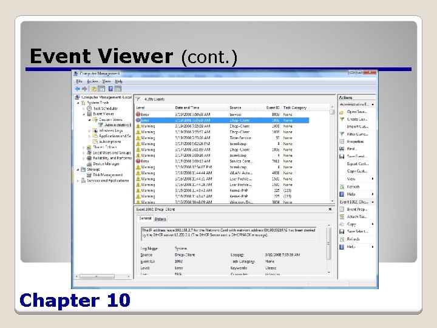Click the Find binoculars icon
The height and width of the screenshot is (328, 437).
[x=342, y=149]
